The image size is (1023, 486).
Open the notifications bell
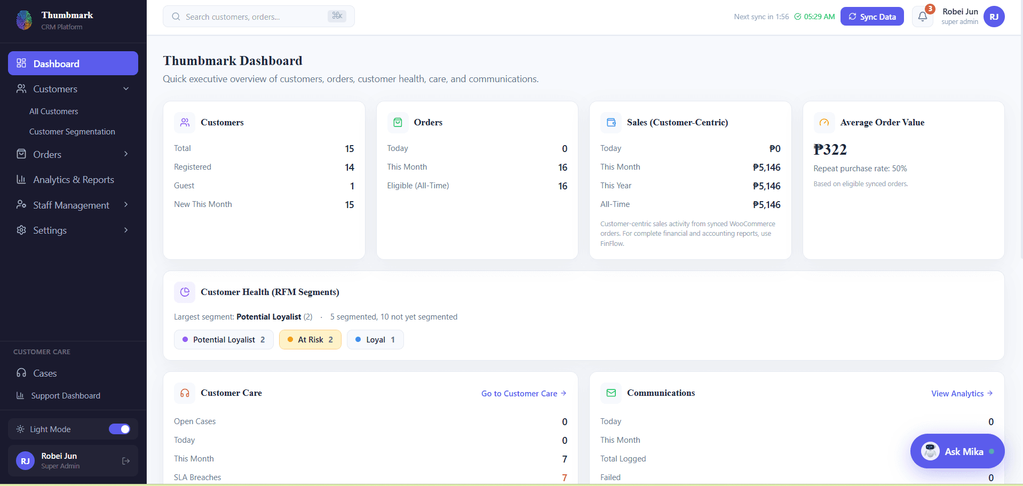click(923, 17)
